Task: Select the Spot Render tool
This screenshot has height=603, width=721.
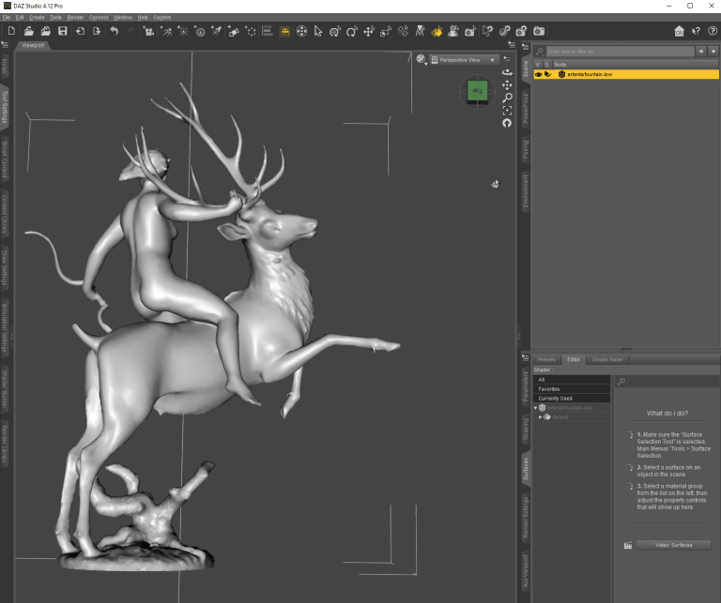Action: [470, 31]
